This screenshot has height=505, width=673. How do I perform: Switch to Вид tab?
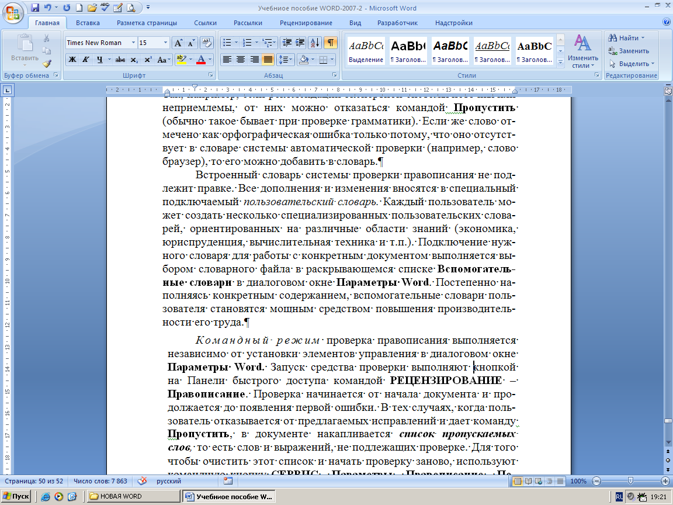coord(355,23)
